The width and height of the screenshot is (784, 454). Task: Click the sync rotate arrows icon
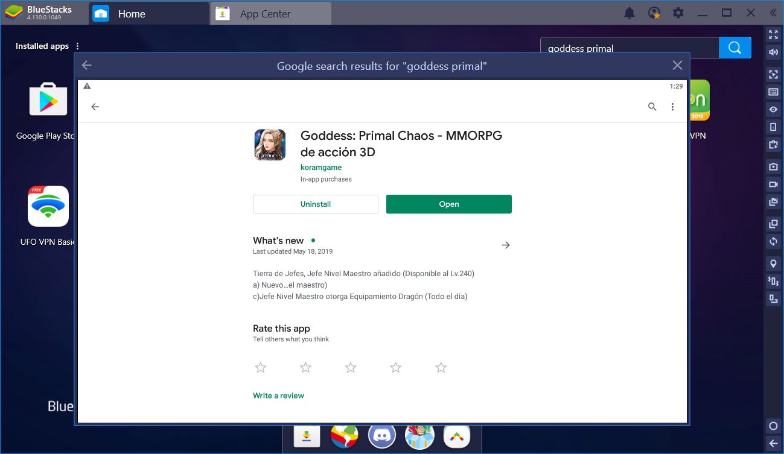[x=773, y=241]
